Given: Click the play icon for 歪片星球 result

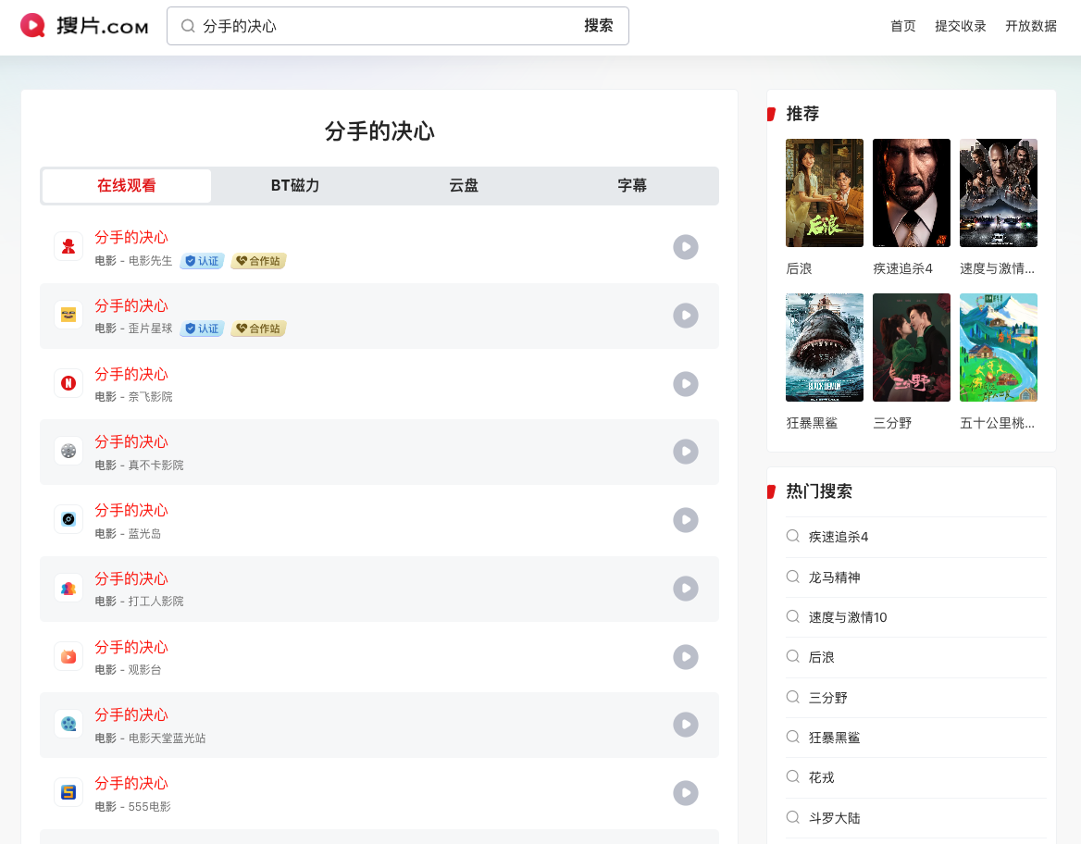Looking at the screenshot, I should pyautogui.click(x=685, y=316).
